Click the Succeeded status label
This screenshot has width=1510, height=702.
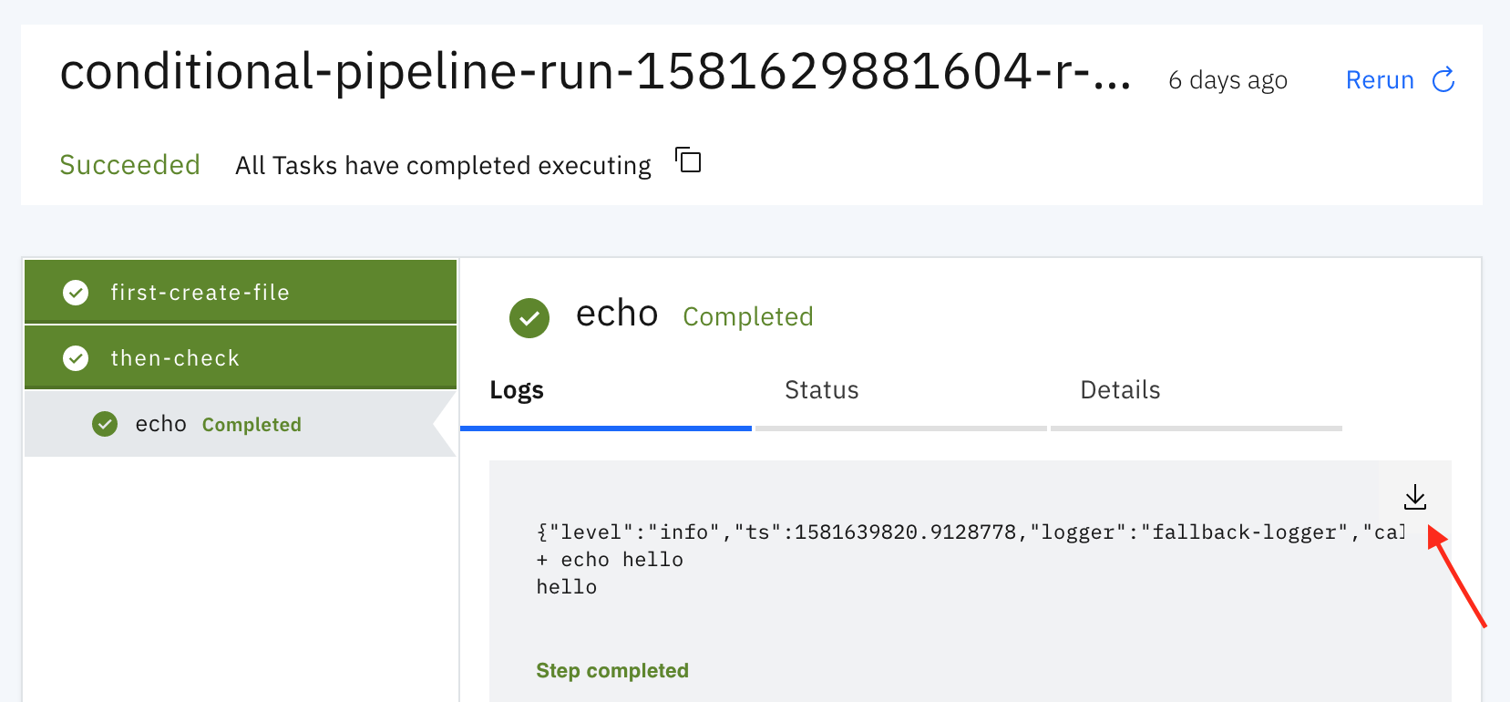tap(129, 165)
